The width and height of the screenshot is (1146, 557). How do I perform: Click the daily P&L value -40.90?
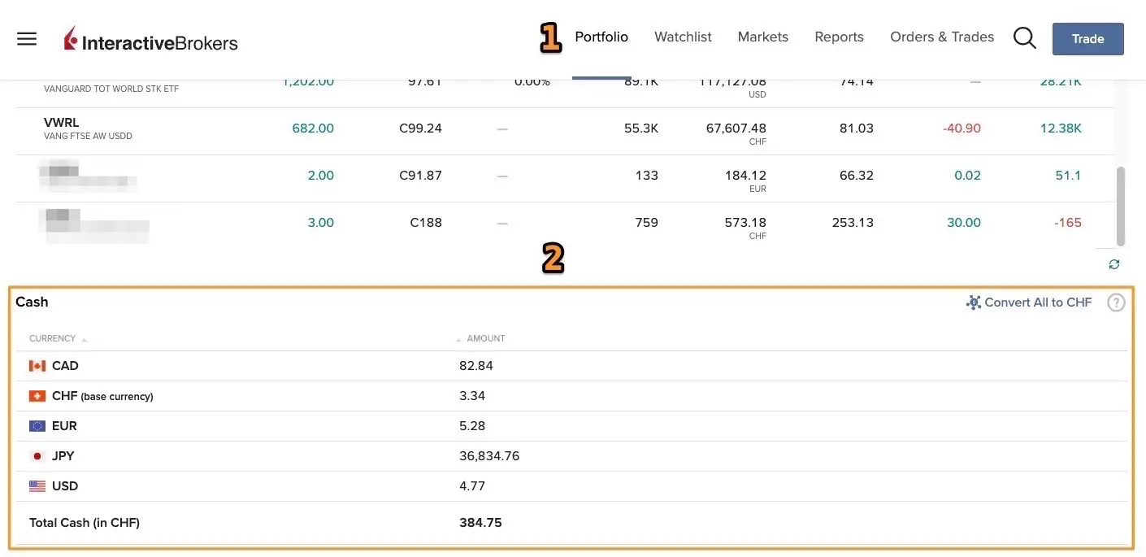point(962,128)
